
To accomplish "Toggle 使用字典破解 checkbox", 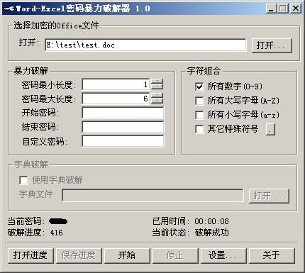I will pyautogui.click(x=23, y=180).
